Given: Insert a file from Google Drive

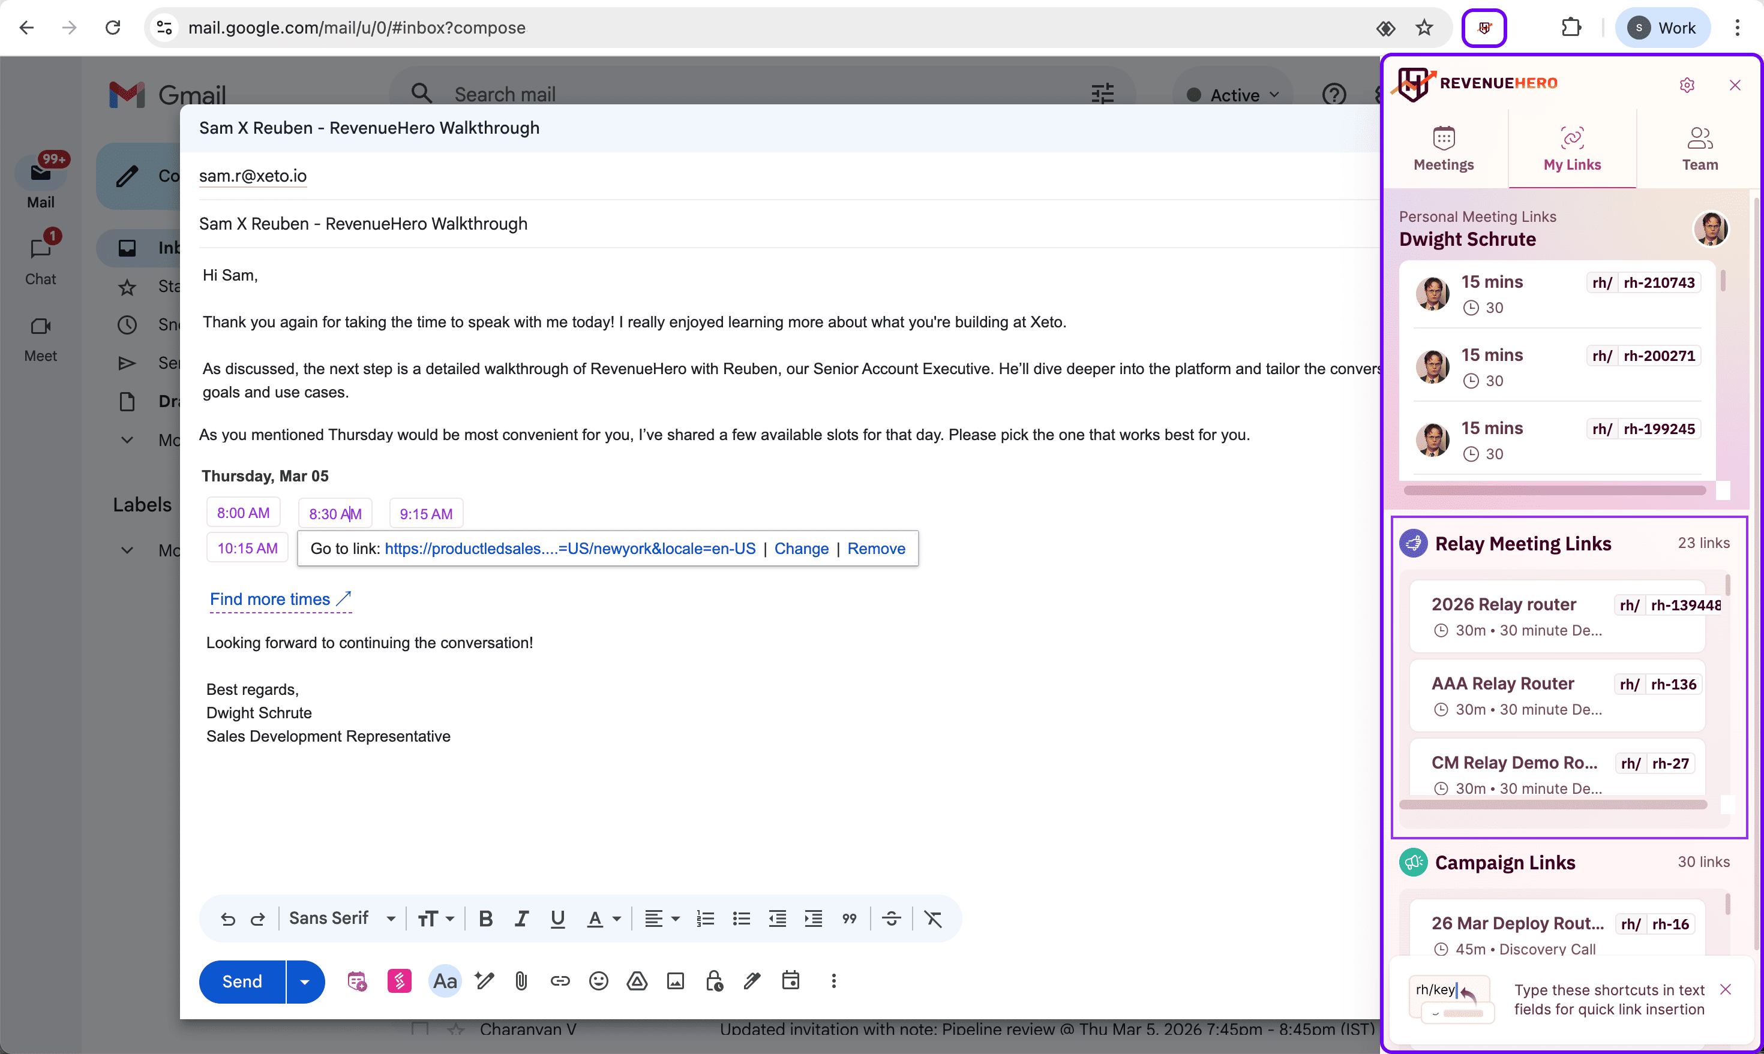Looking at the screenshot, I should [637, 981].
